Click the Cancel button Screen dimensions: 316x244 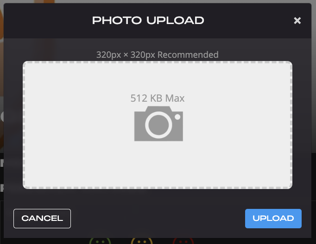42,219
